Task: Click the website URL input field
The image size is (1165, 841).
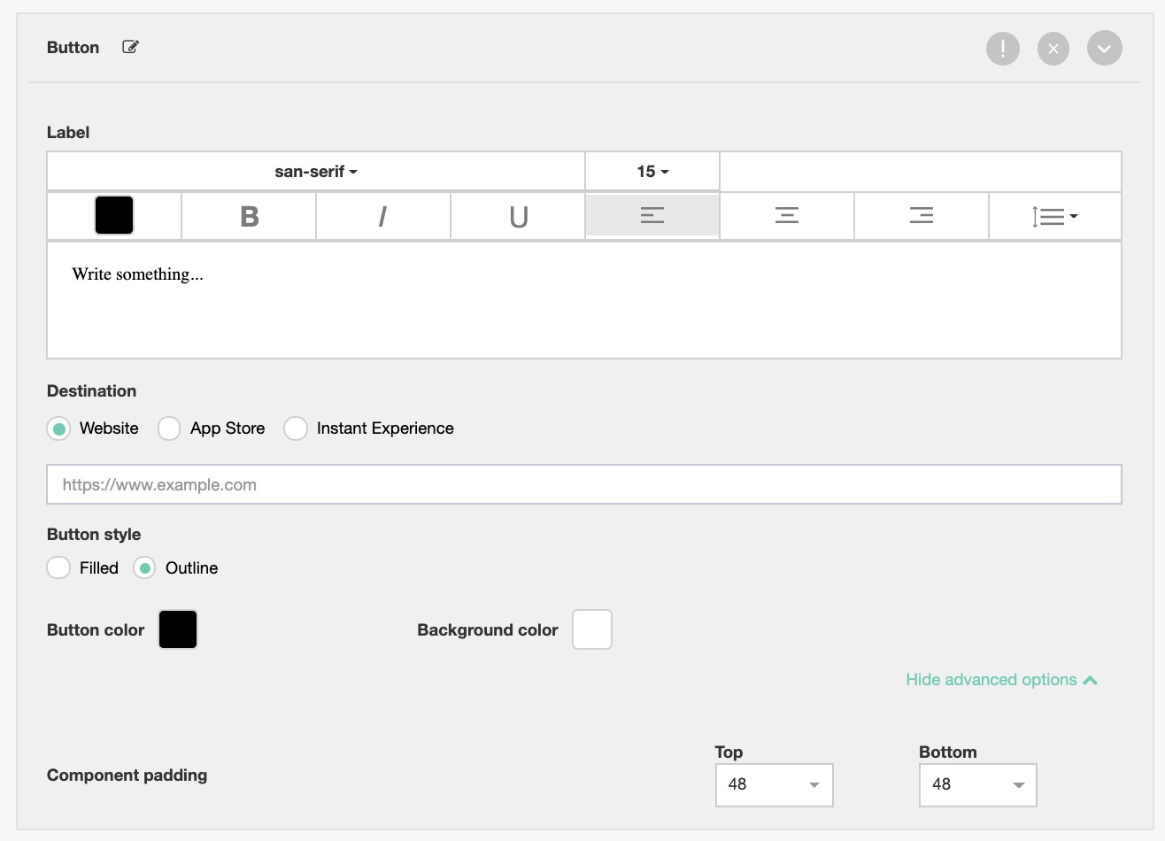Action: [x=584, y=485]
